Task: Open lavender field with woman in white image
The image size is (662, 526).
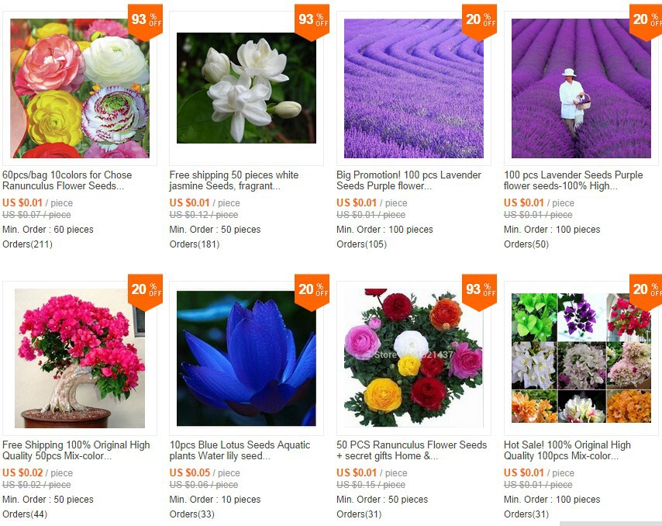Action: pyautogui.click(x=581, y=88)
